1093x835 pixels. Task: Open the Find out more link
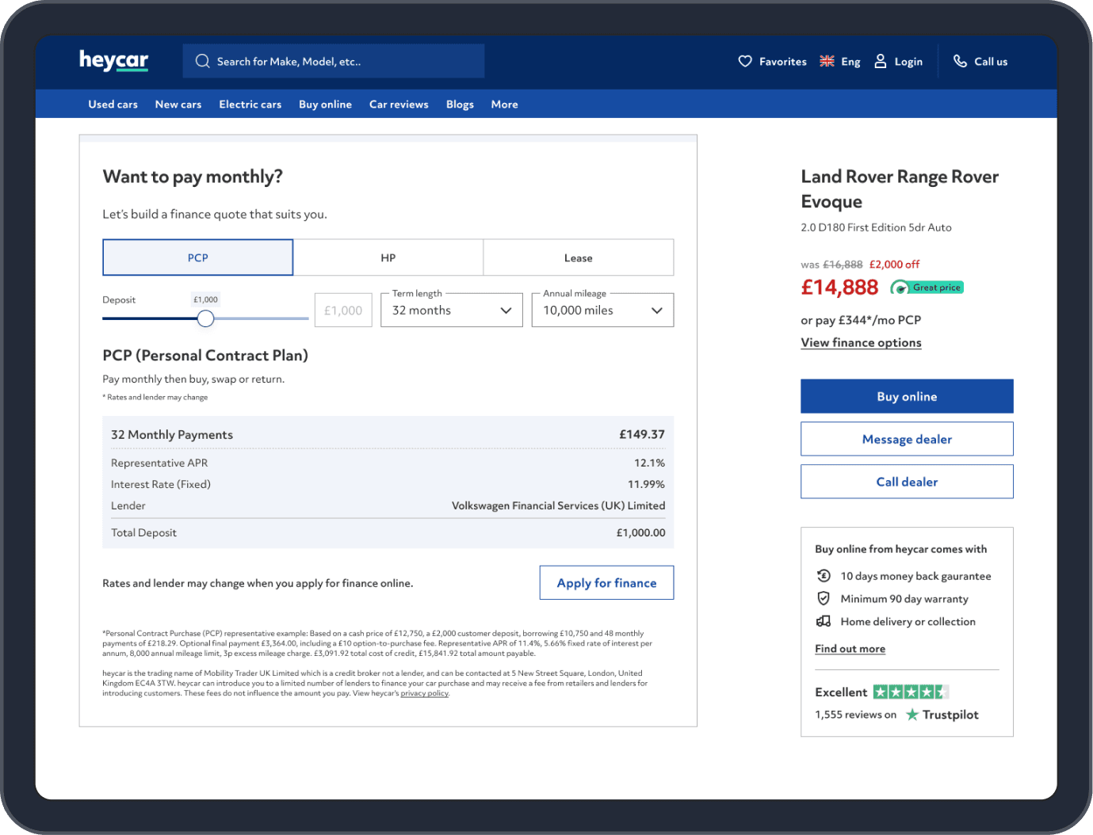point(850,648)
